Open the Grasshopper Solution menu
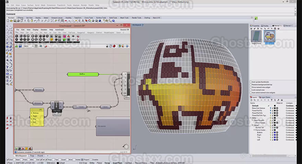Viewport: 302px width, 164px height. (x=44, y=30)
